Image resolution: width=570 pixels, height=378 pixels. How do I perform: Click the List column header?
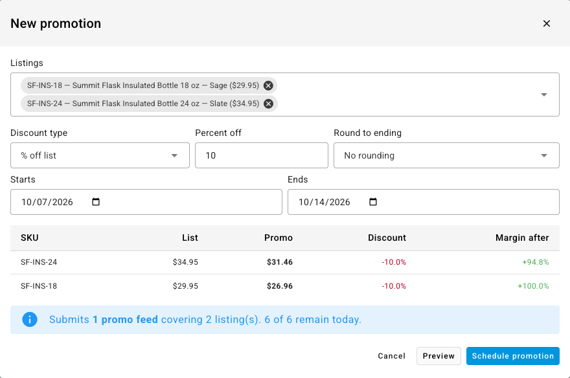point(190,238)
